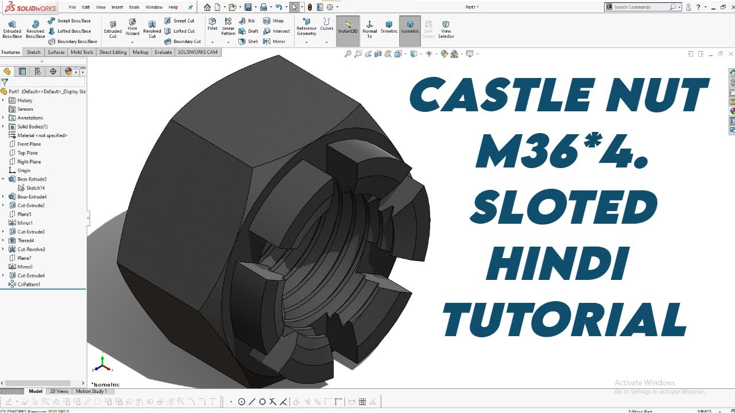
Task: Expand the Linear Pattern dropdown arrow
Action: 229,42
